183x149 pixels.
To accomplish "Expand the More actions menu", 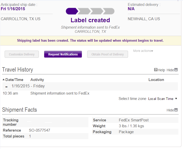I will pyautogui.click(x=143, y=51).
